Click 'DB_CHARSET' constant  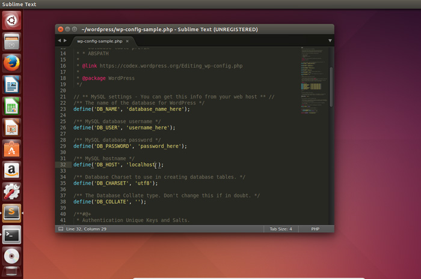click(110, 183)
